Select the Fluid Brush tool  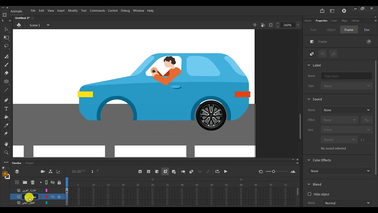(x=6, y=56)
